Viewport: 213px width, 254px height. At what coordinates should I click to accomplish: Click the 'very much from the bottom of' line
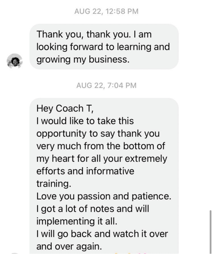(x=101, y=146)
